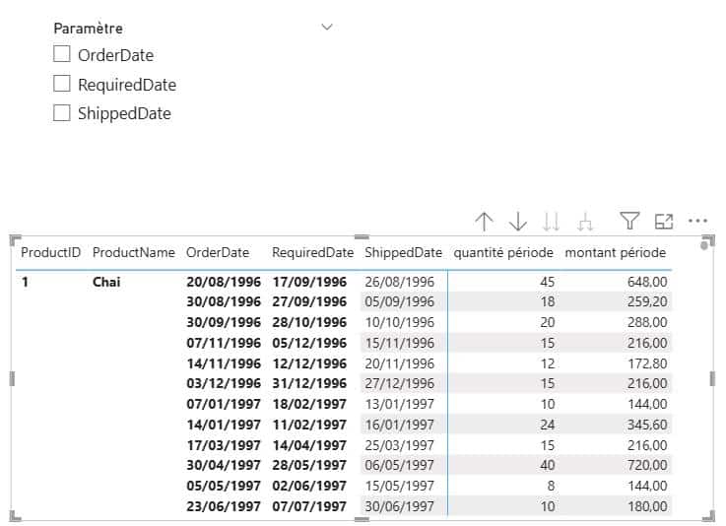
Task: Open the visual filters funnel icon
Action: coord(629,222)
